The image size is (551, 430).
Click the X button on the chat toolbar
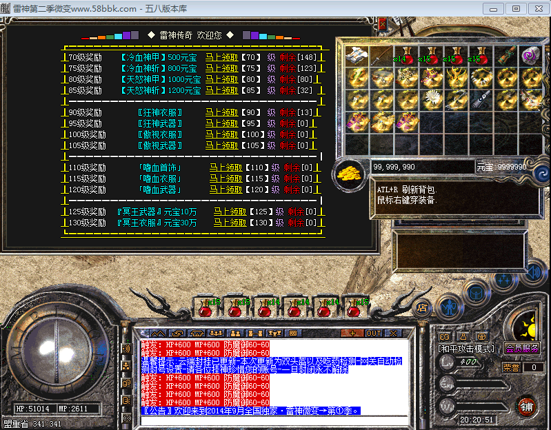393,333
